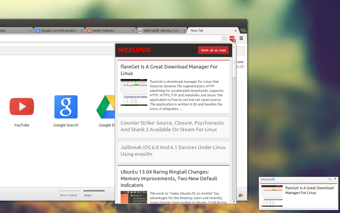Launch the YouTube app icon
340x213 pixels.
pyautogui.click(x=22, y=106)
